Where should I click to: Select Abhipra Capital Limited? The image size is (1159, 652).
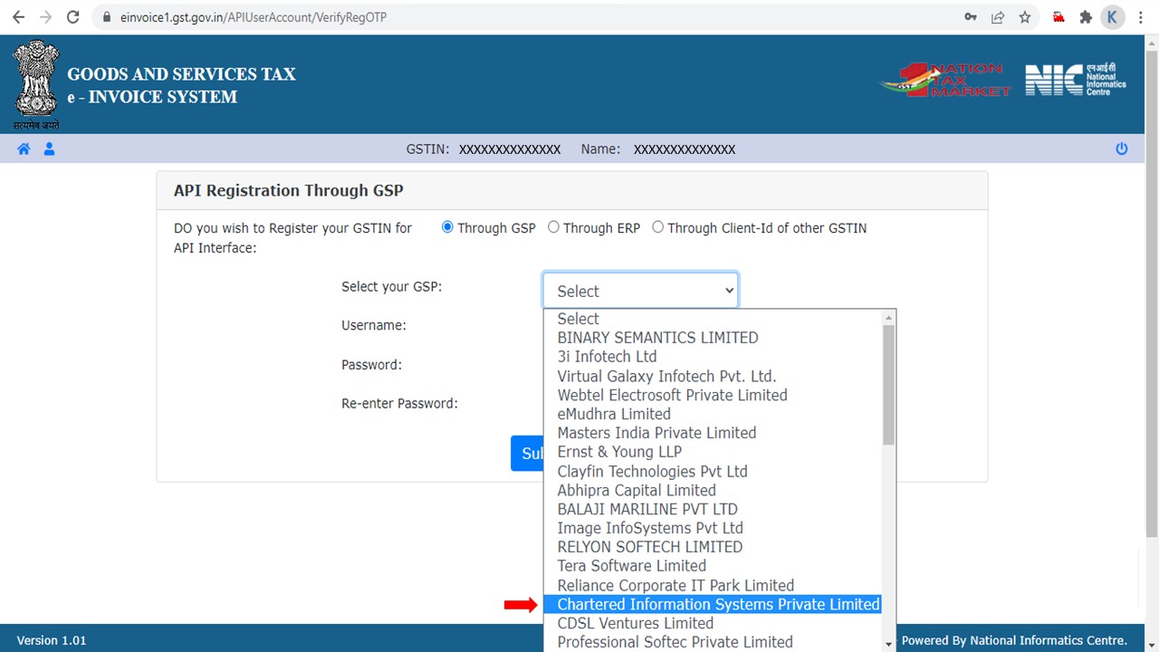click(713, 490)
